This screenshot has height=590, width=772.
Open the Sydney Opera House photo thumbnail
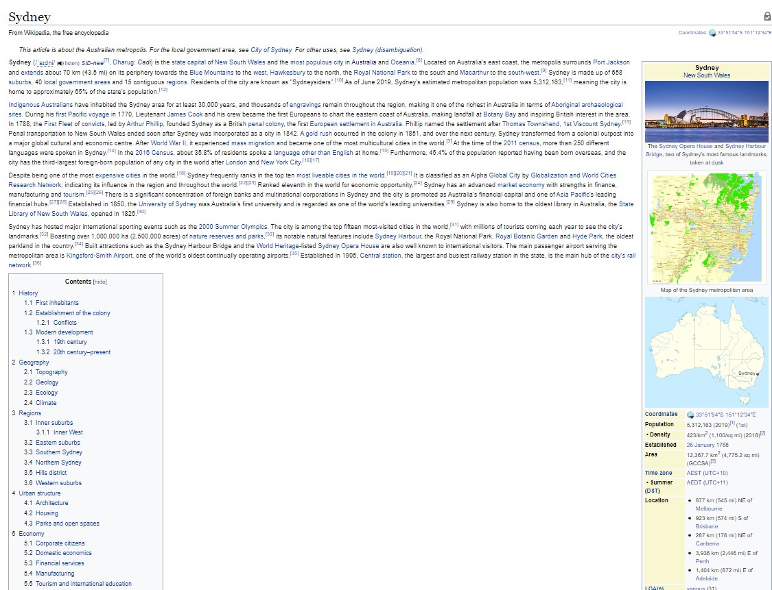click(706, 110)
